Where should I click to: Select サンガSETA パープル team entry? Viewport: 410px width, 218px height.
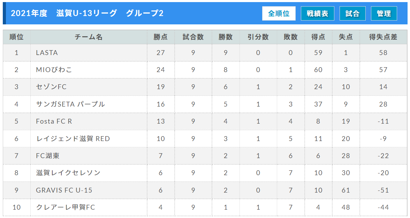point(70,104)
